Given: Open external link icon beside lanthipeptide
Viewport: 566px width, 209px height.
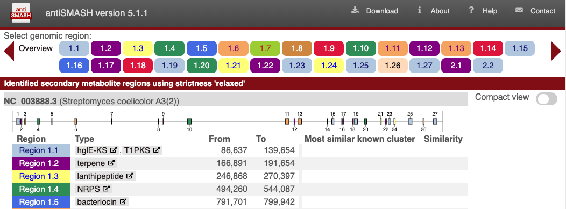Looking at the screenshot, I should click(130, 176).
